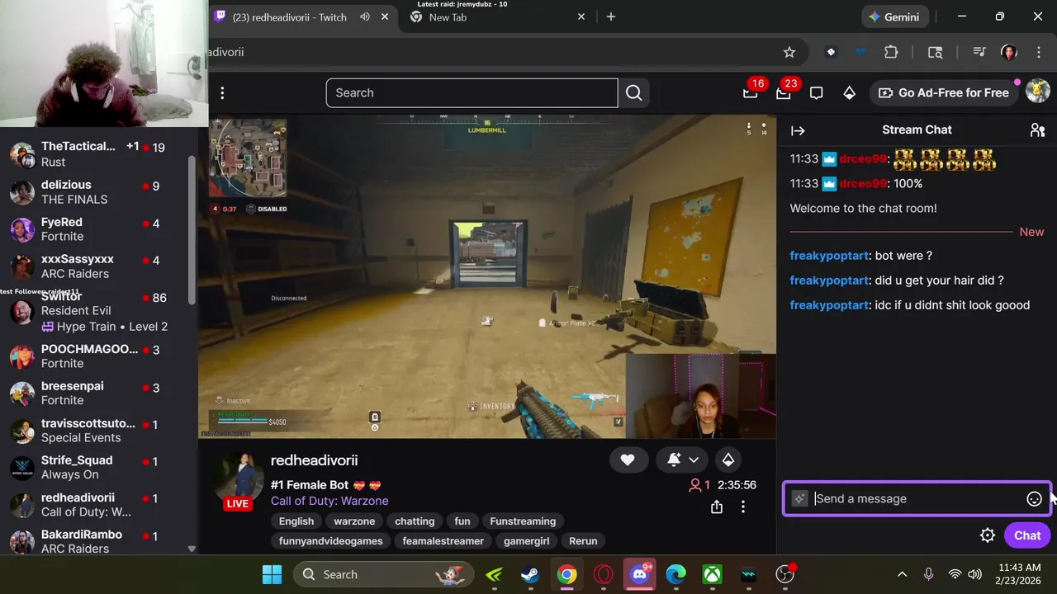
Task: Click the subscribe icon beside the notification bell
Action: 728,460
